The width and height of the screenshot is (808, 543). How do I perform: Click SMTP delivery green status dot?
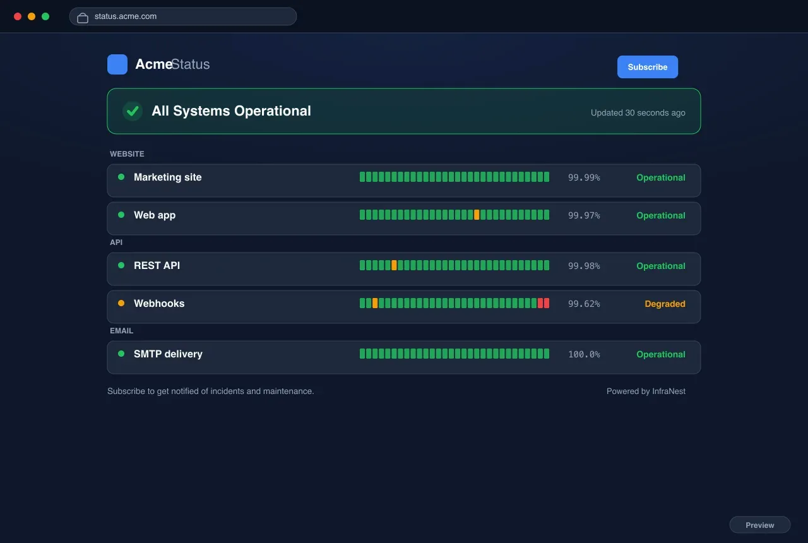point(121,354)
